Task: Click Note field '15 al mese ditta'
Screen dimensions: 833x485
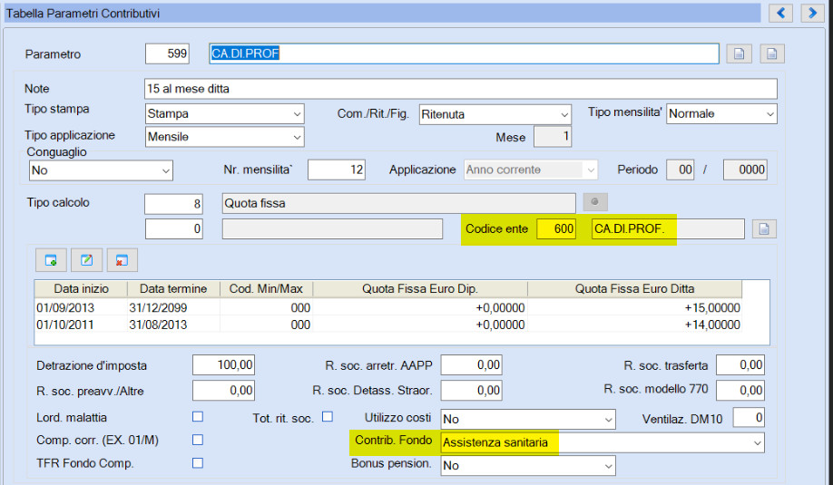Action: pos(461,89)
